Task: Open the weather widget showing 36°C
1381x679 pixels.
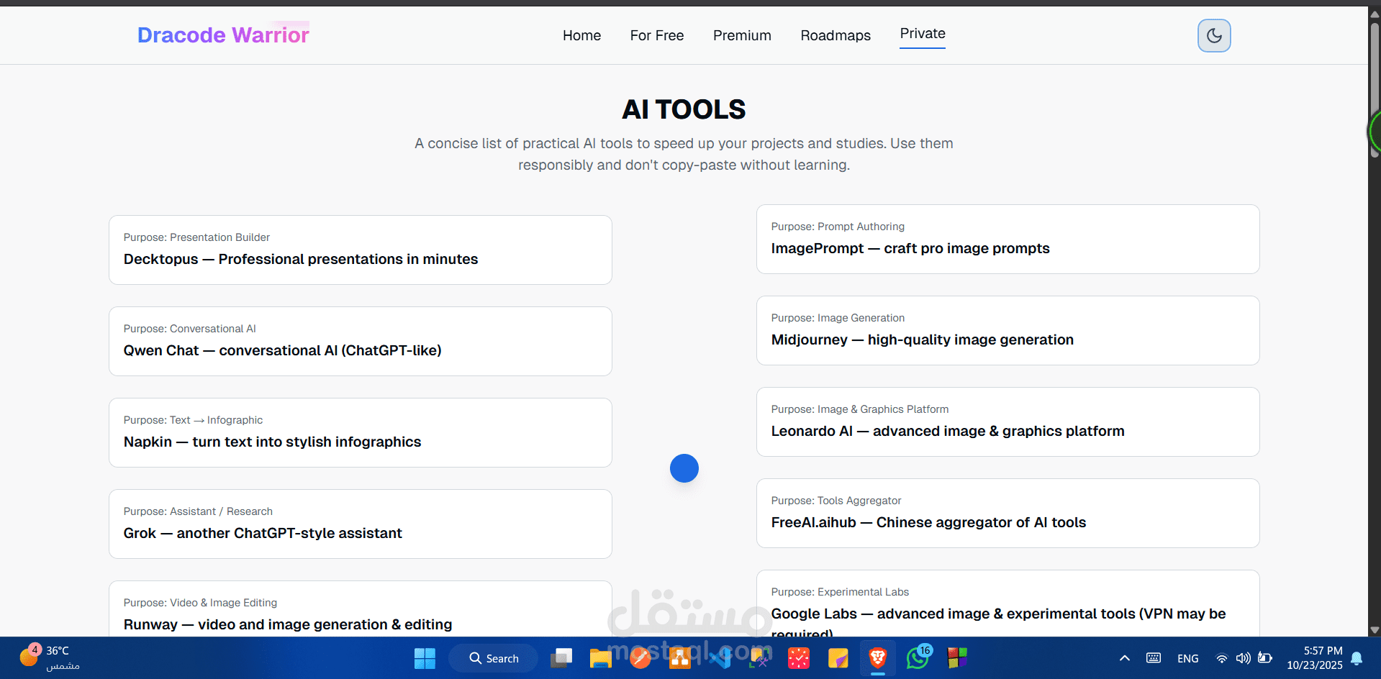Action: [50, 657]
